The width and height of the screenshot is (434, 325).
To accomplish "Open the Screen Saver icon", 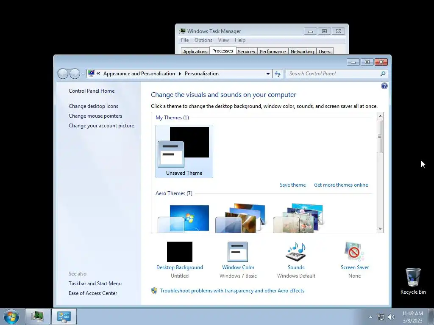I will pos(354,252).
